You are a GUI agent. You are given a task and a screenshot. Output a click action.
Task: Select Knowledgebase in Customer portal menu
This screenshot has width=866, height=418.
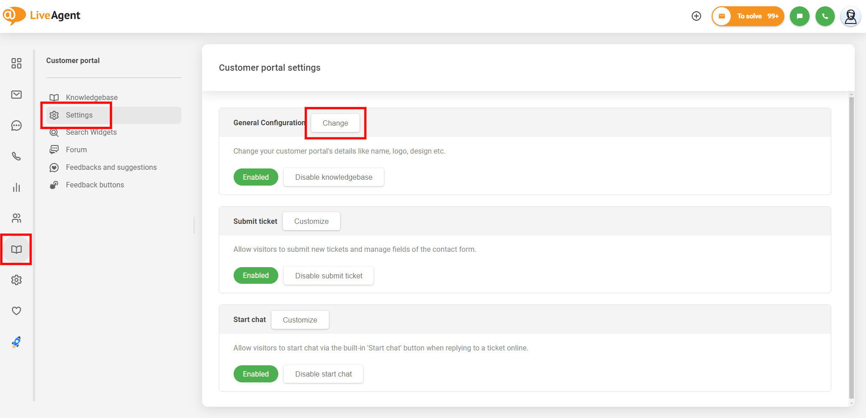tap(92, 97)
